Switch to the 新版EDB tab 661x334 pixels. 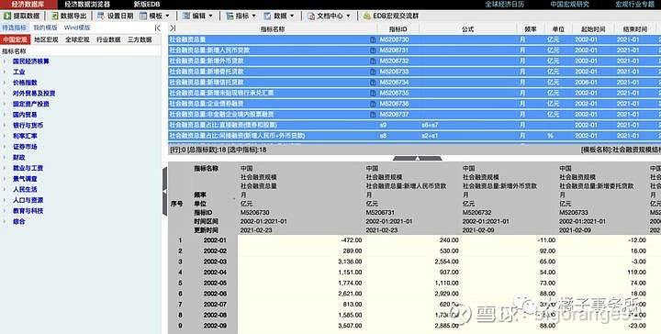pyautogui.click(x=147, y=5)
